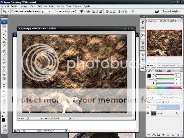The height and width of the screenshot is (138, 184).
Task: Switch to the Trazados tab
Action: coord(170,94)
